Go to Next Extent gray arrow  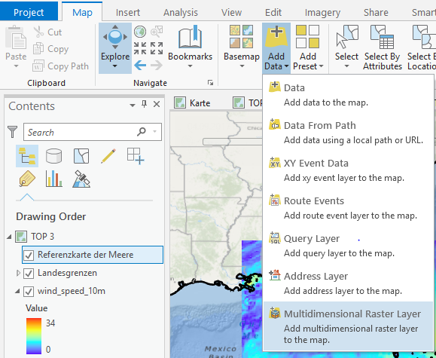(x=157, y=66)
